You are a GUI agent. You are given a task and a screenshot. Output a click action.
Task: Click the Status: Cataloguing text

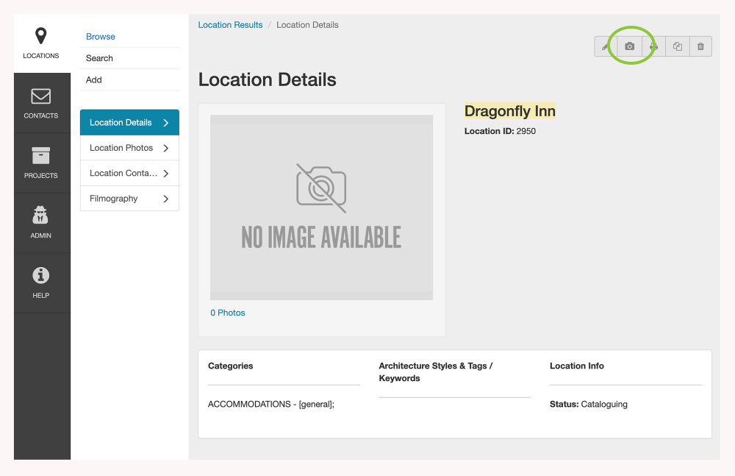[x=589, y=404]
